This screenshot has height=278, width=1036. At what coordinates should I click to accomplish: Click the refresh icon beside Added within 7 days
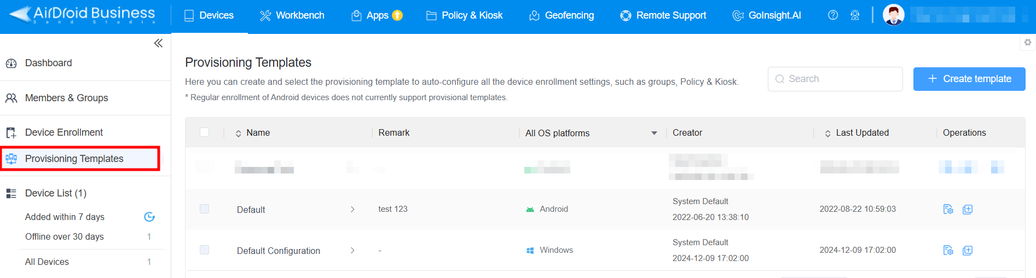point(149,217)
